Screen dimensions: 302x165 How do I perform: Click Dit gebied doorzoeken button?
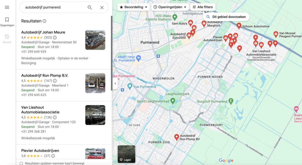pos(226,17)
